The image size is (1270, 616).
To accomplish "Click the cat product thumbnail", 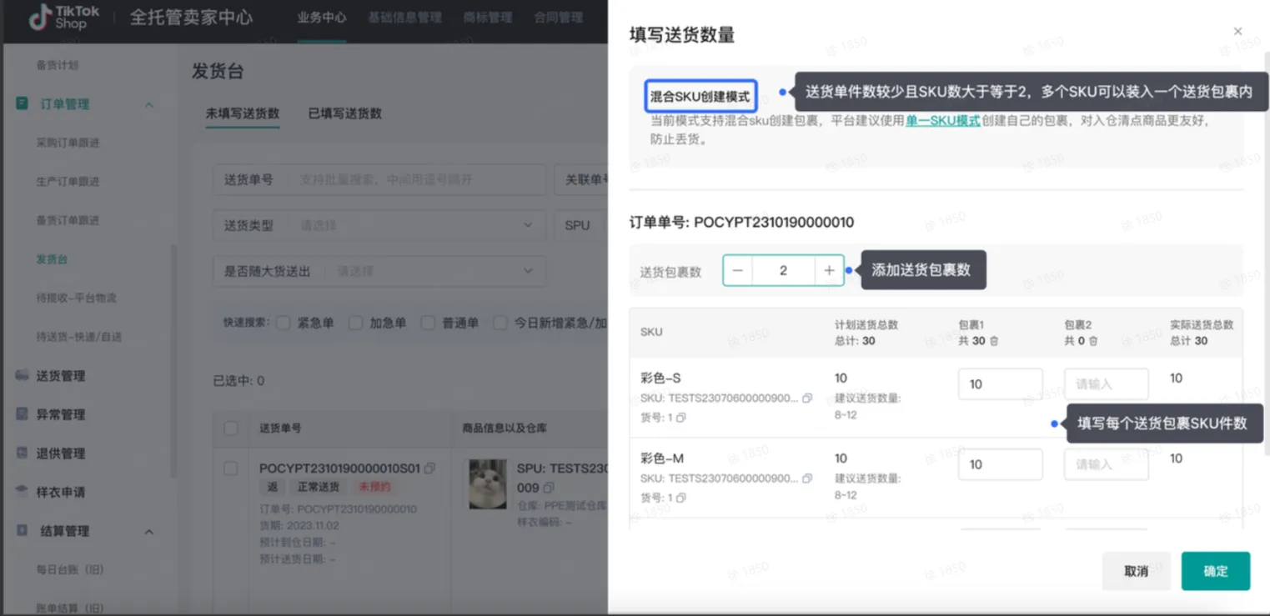I will pos(488,484).
